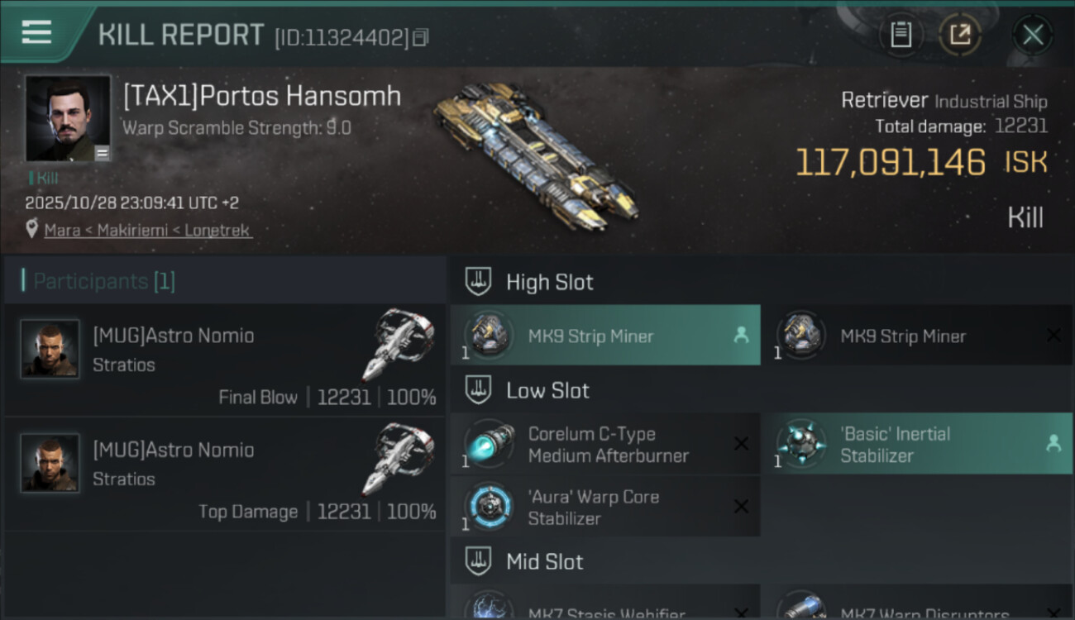This screenshot has height=620, width=1075.
Task: Copy the kill report ID icon
Action: pyautogui.click(x=421, y=37)
